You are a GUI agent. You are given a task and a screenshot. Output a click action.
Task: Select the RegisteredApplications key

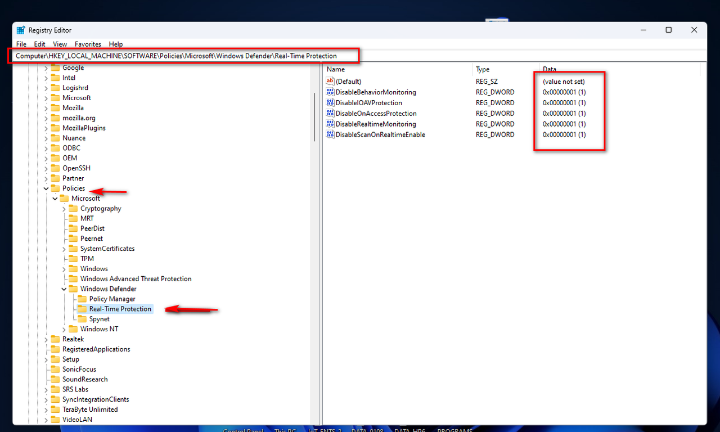[x=96, y=349]
